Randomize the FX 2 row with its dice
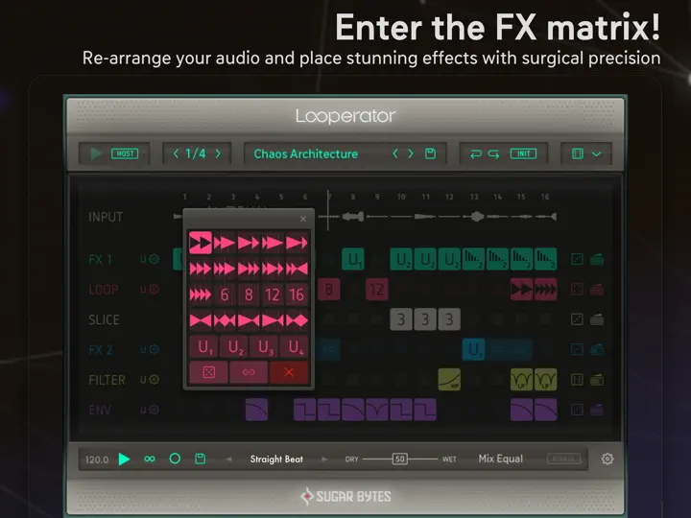 pos(577,349)
